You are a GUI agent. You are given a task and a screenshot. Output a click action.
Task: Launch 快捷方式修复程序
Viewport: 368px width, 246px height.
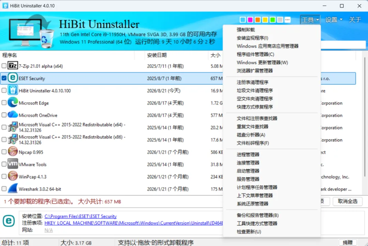click(x=255, y=107)
